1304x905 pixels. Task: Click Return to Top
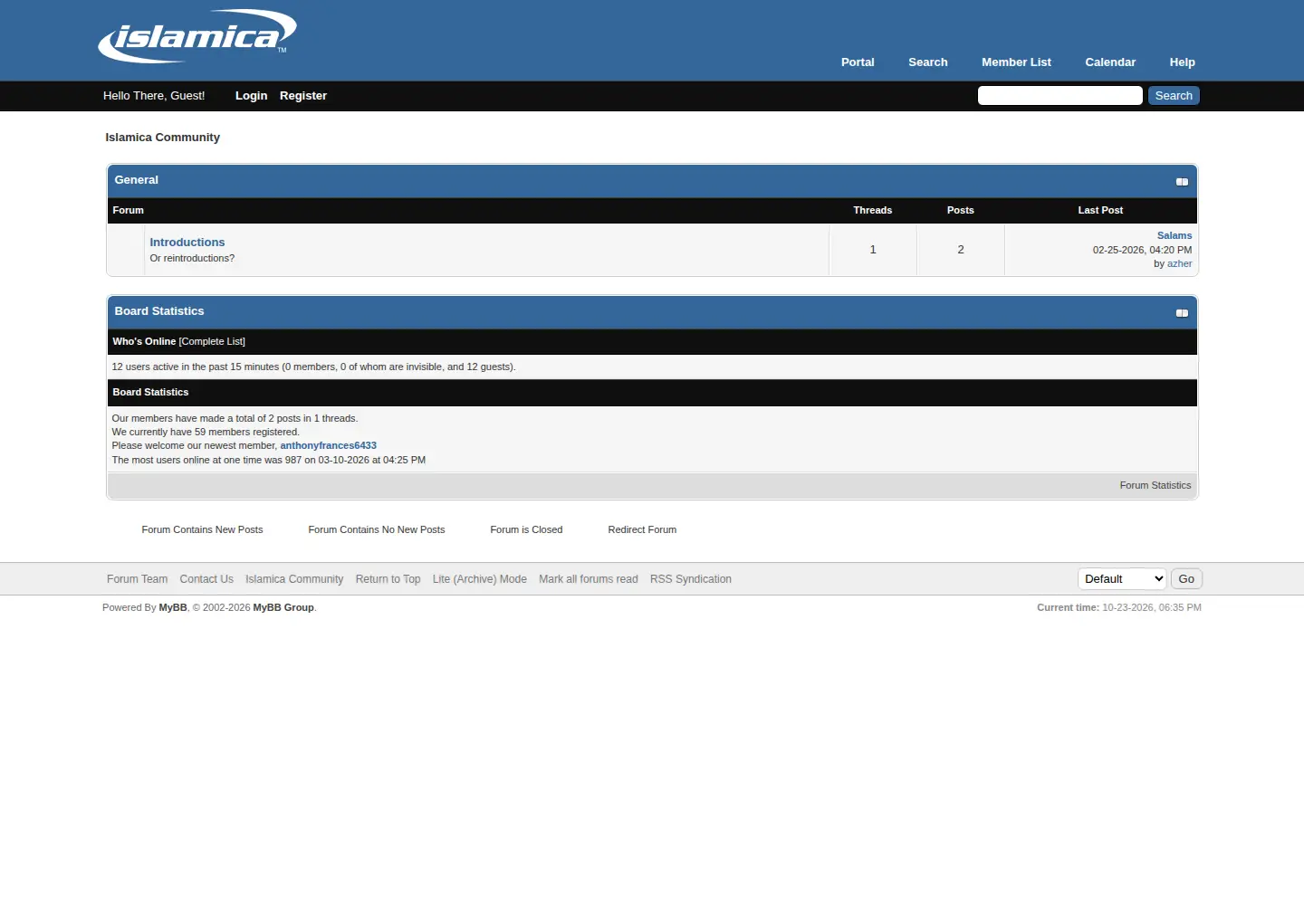[x=388, y=579]
